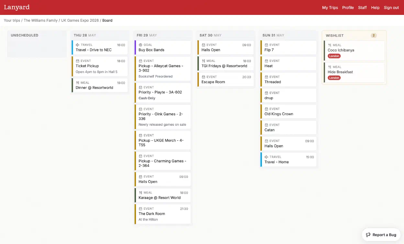Click the 20:30 time on Escape Room
The width and height of the screenshot is (404, 244).
pos(247,77)
